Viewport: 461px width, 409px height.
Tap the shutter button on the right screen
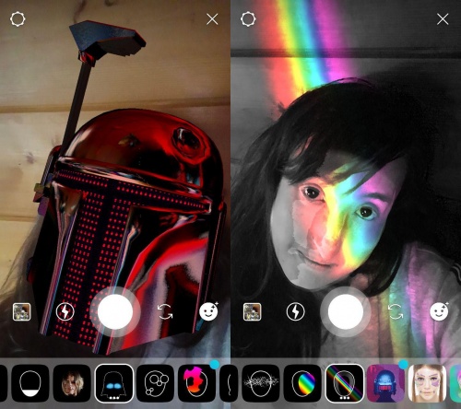346,311
